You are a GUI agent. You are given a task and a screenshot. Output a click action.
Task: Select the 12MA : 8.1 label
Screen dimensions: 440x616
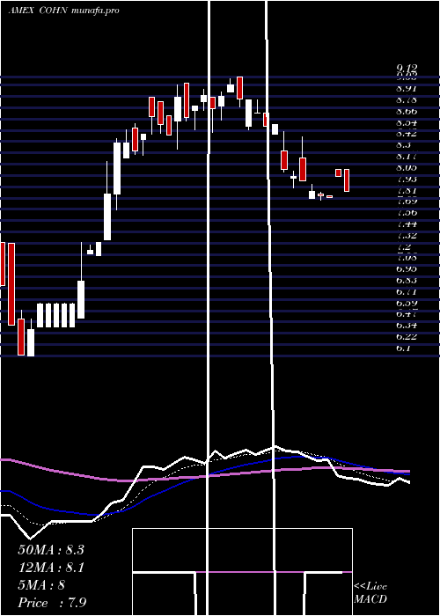(x=51, y=568)
